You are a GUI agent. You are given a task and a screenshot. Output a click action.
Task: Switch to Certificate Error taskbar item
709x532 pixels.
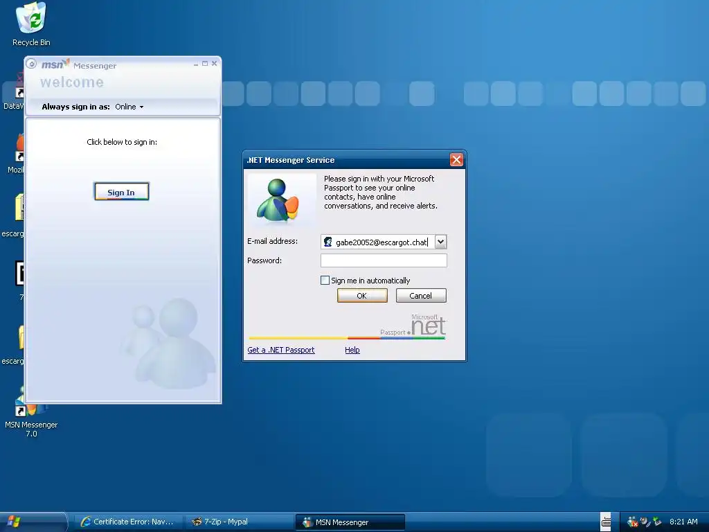point(128,522)
